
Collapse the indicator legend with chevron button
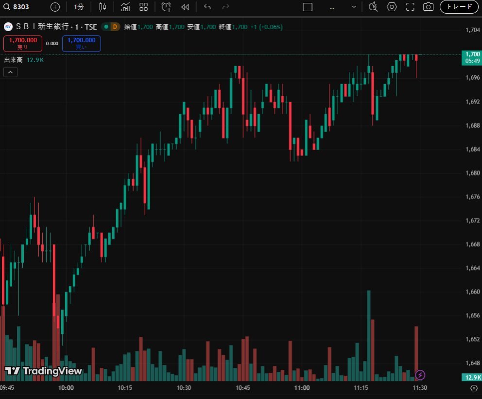click(11, 72)
